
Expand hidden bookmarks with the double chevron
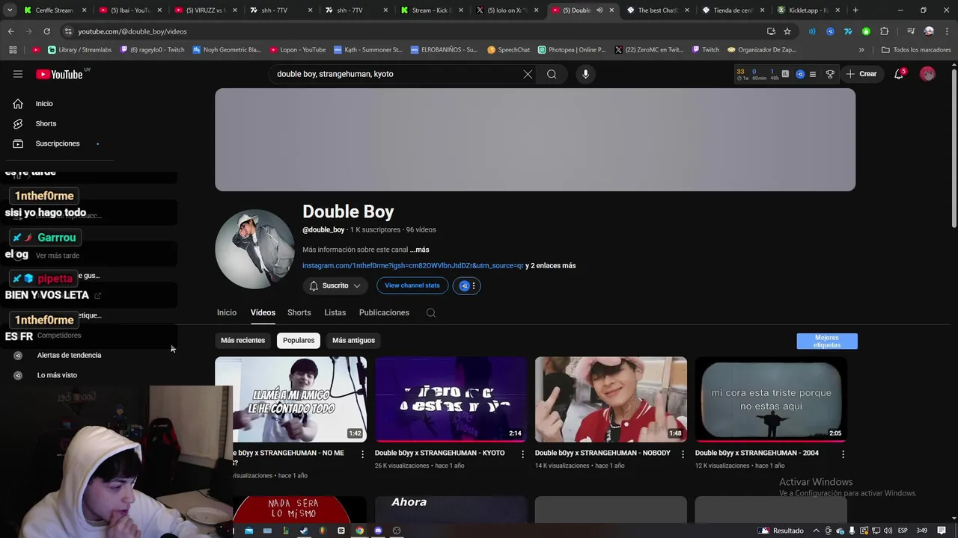[861, 50]
